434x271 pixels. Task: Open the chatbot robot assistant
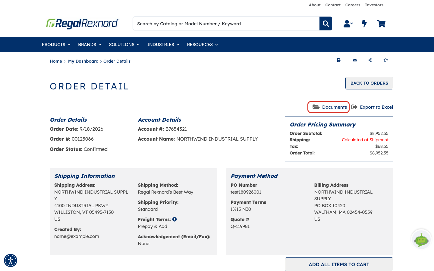click(421, 240)
